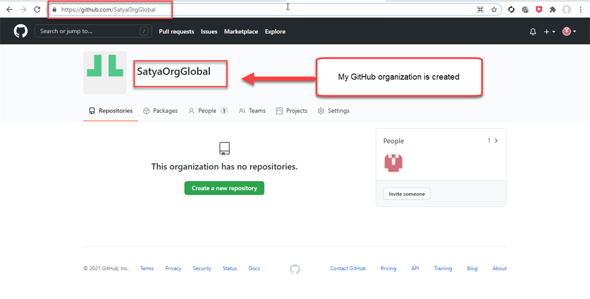Screen dimensions: 590x299
Task: Click the Search or jump to field
Action: point(93,31)
